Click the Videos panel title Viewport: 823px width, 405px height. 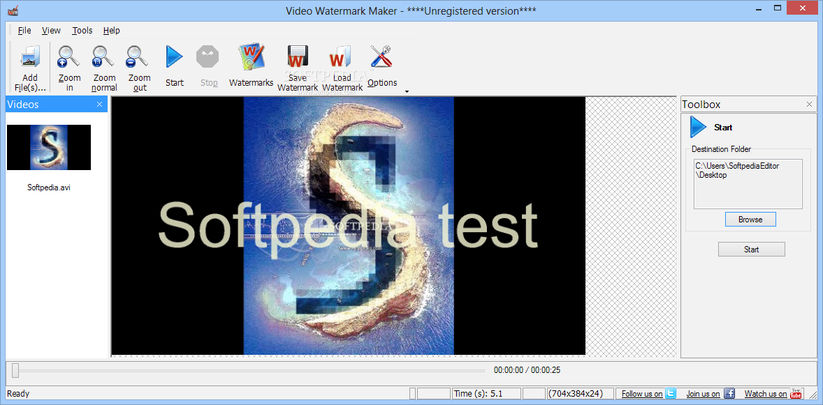point(23,105)
